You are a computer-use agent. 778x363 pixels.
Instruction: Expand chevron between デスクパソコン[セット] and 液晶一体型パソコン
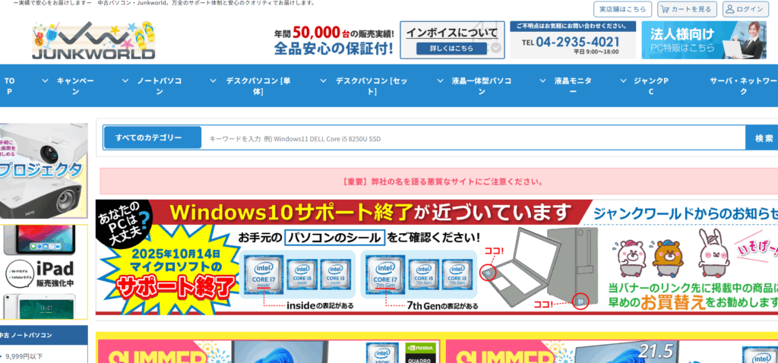[440, 80]
